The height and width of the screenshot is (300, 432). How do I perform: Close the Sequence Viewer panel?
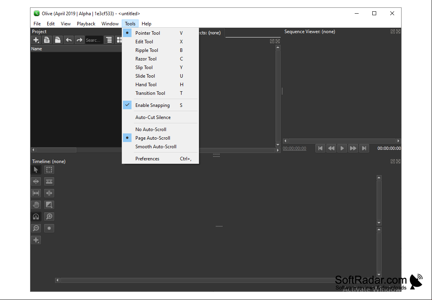(x=398, y=32)
